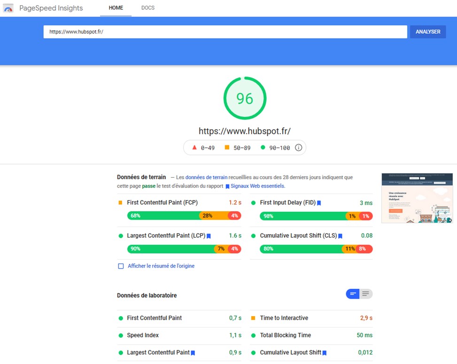Switch to compact lab data view toggle
Image resolution: width=457 pixels, height=364 pixels.
[353, 294]
